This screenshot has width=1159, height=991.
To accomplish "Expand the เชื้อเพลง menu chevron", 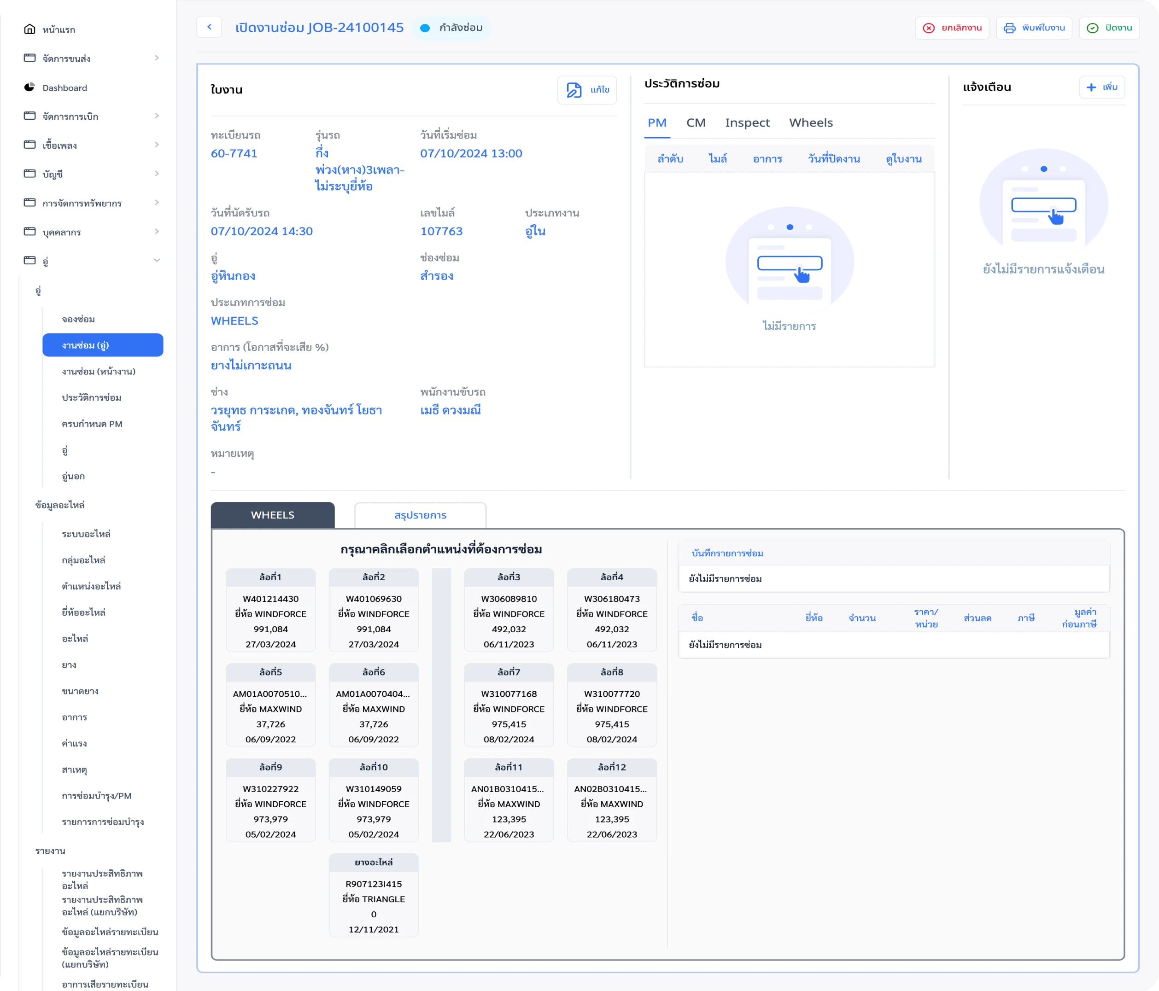I will [157, 144].
